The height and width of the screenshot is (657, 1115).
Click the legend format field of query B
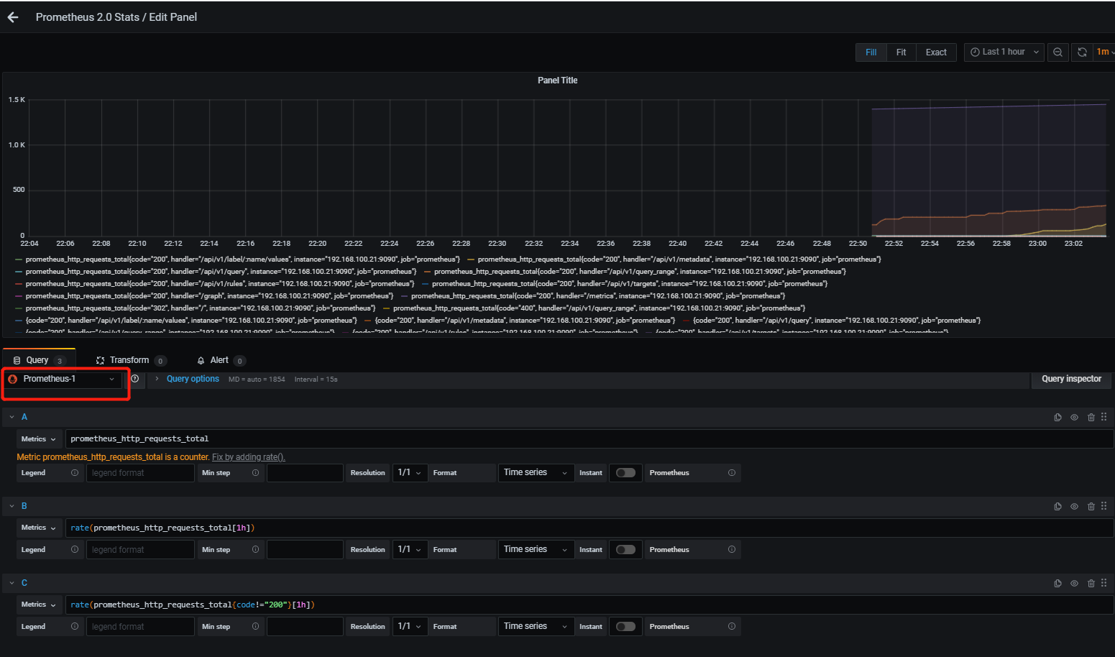140,550
